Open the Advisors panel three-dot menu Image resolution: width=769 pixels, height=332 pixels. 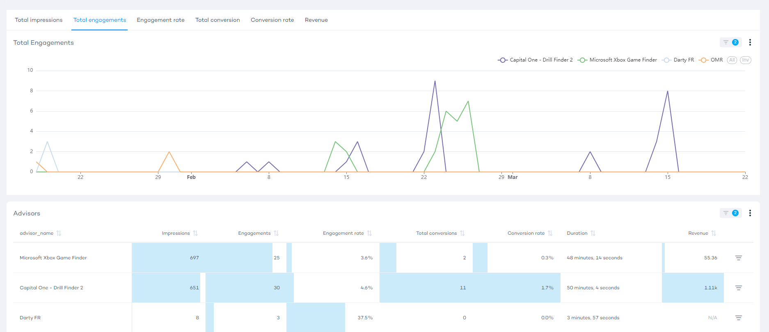click(x=750, y=213)
